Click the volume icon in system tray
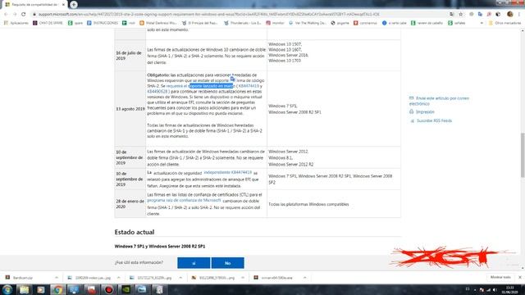 click(495, 290)
